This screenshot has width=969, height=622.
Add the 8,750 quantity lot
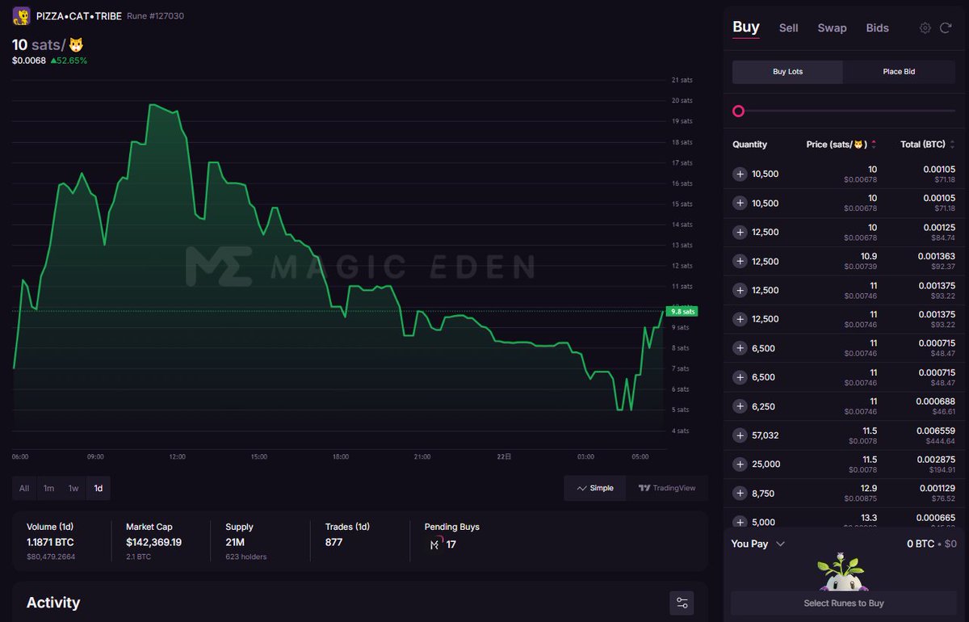(740, 494)
